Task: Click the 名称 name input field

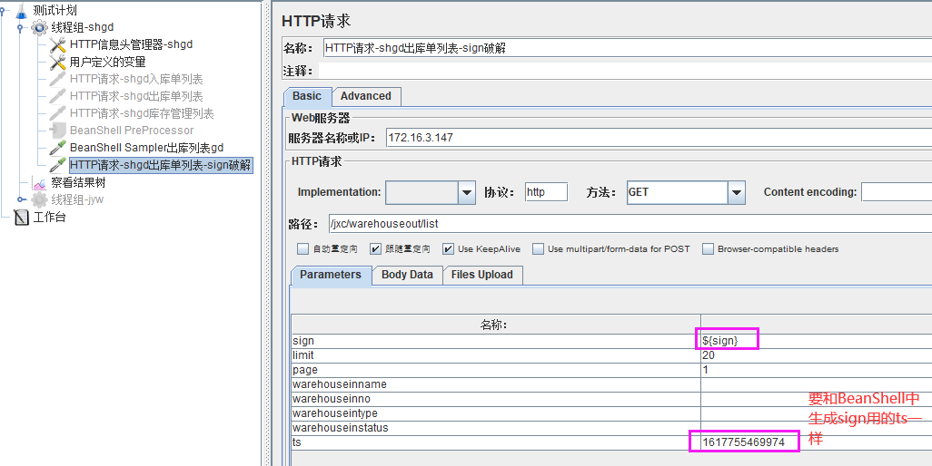Action: (627, 49)
